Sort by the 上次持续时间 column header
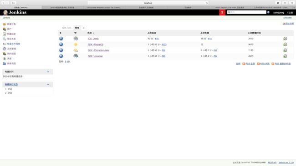Screen dimensions: 296x166 (254, 33)
